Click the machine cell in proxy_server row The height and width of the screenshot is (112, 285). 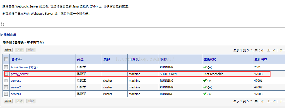(134, 74)
